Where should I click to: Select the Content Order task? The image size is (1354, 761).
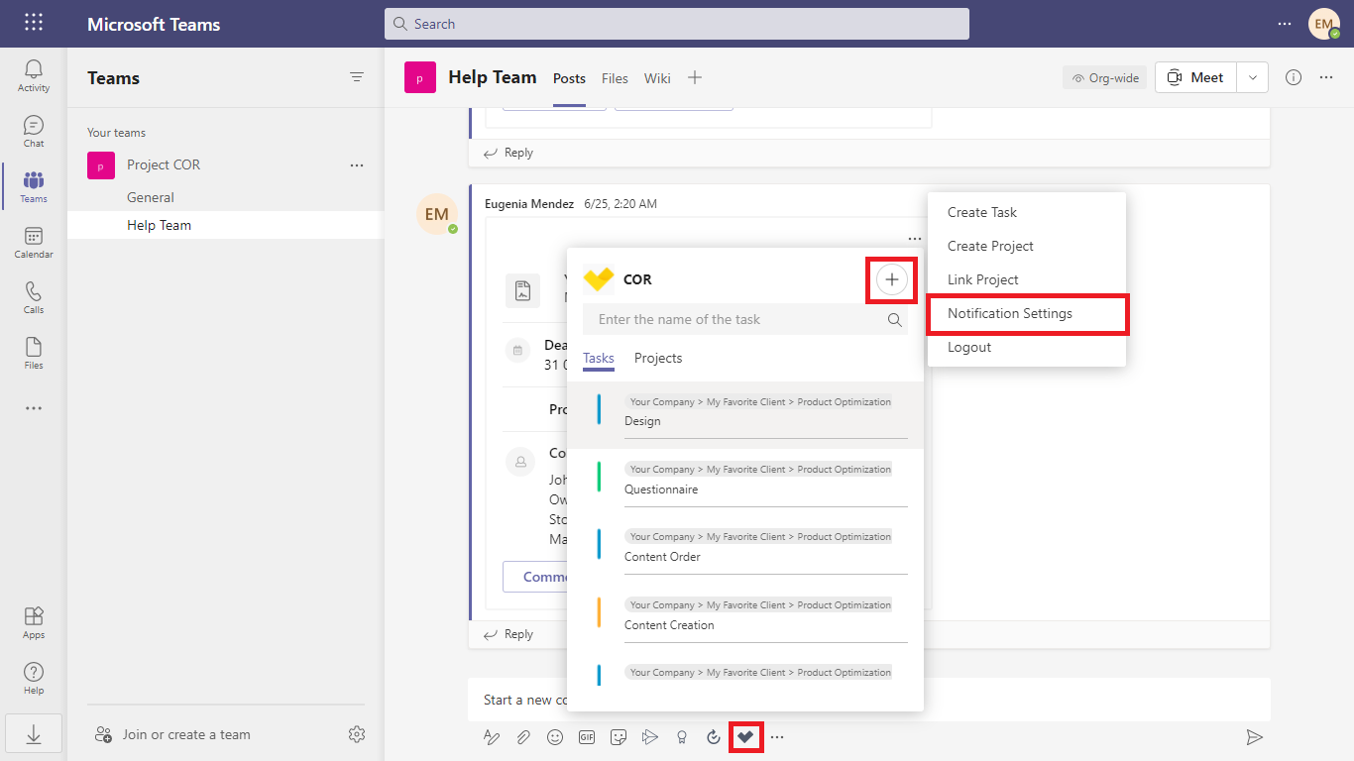(x=745, y=550)
